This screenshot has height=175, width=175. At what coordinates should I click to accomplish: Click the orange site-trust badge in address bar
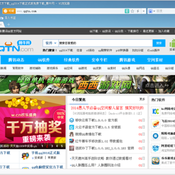[x=9, y=11]
